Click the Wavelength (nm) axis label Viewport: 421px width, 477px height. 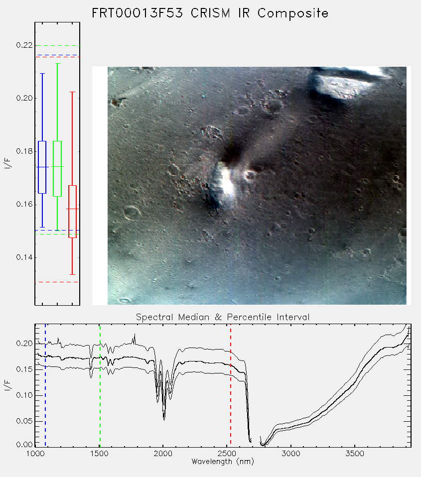click(223, 461)
